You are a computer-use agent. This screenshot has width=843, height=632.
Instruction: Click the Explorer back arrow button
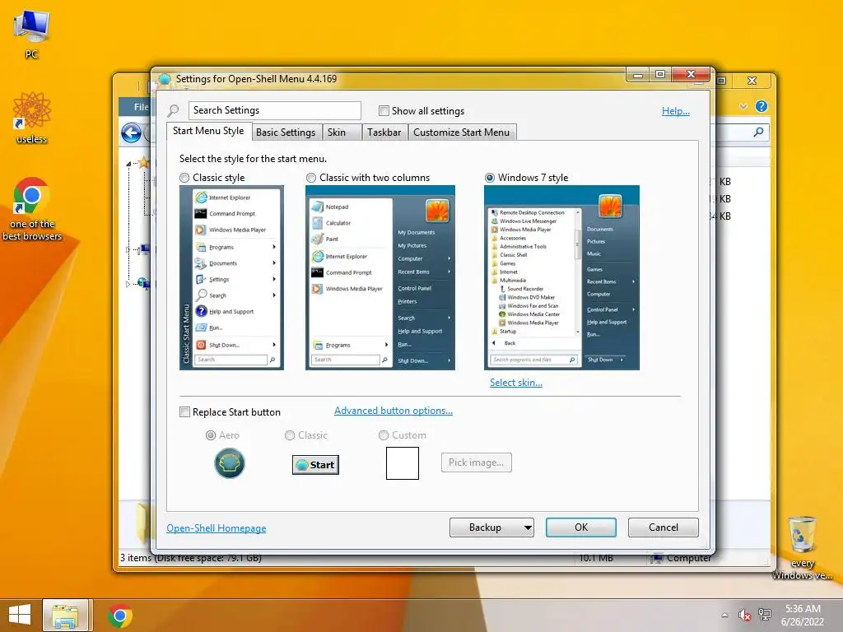pyautogui.click(x=131, y=132)
